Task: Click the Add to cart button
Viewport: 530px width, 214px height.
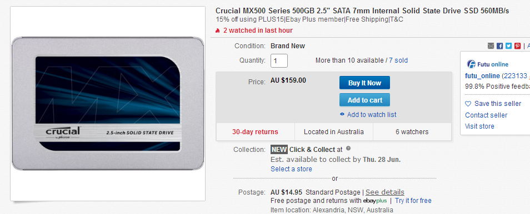Action: (364, 100)
